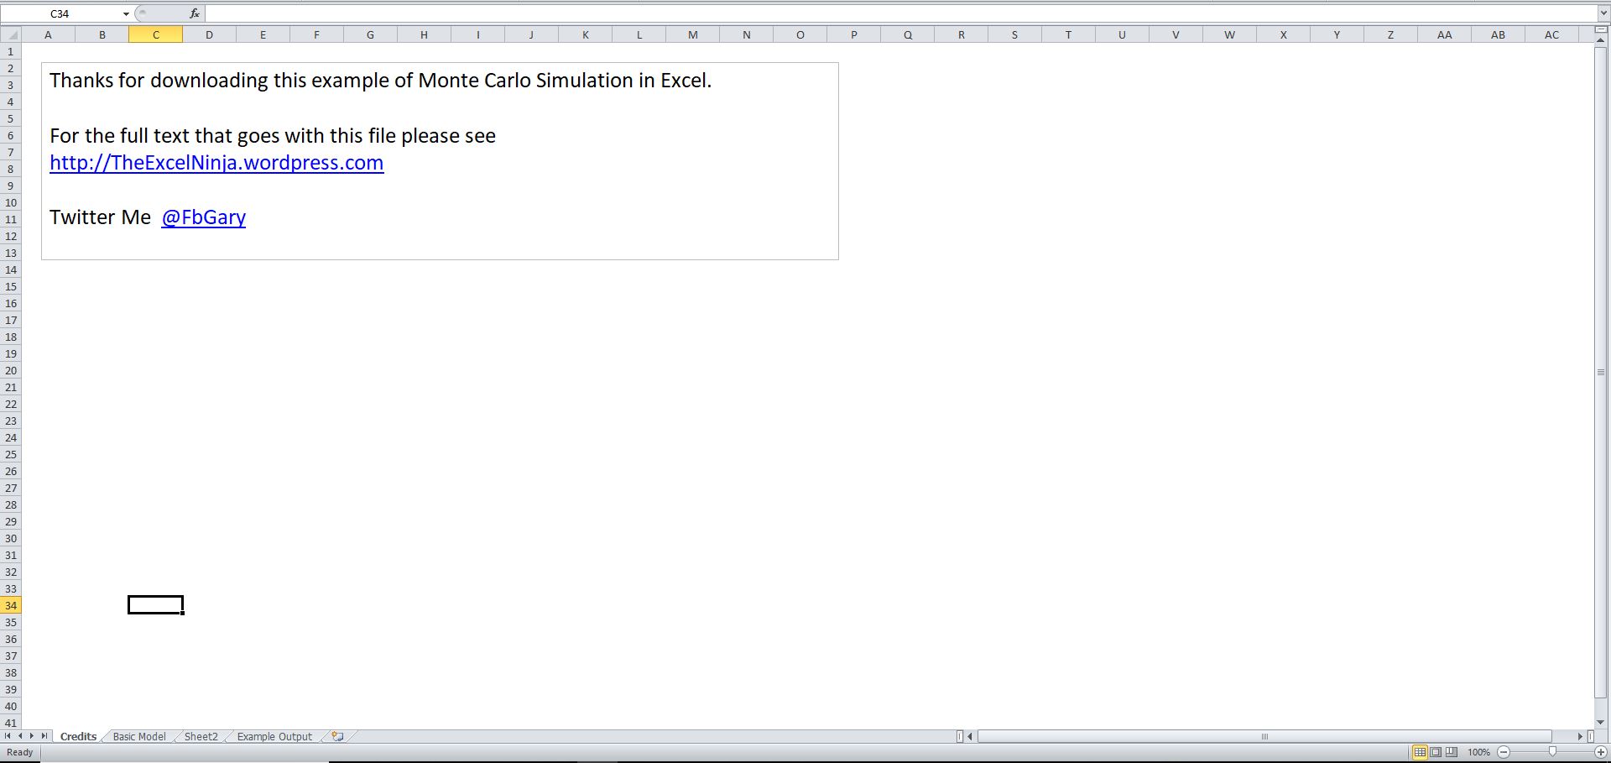Open the @FbGary Twitter link
This screenshot has width=1611, height=763.
(204, 217)
